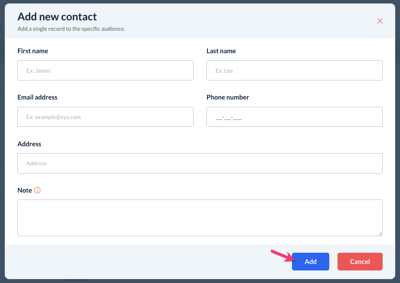
Task: Click the subtitle about adding a single record
Action: (71, 29)
